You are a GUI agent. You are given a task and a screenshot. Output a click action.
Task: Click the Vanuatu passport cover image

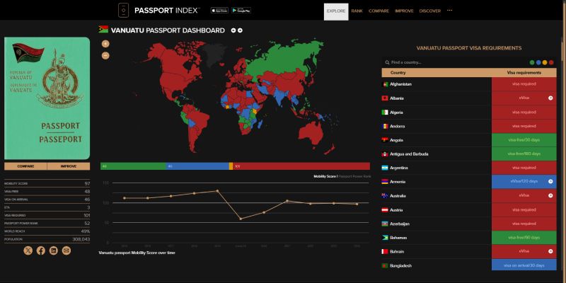click(x=47, y=98)
